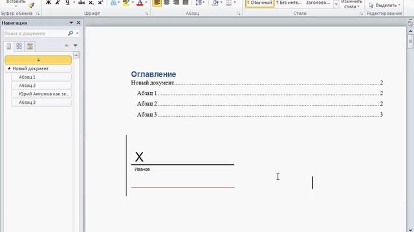Follow Новый документ contents entry
The height and width of the screenshot is (232, 414).
[x=257, y=83]
